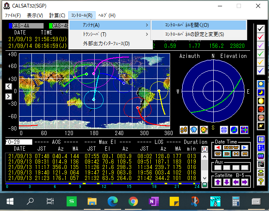Toggle the black checkmark satellite checkbox

point(261,29)
